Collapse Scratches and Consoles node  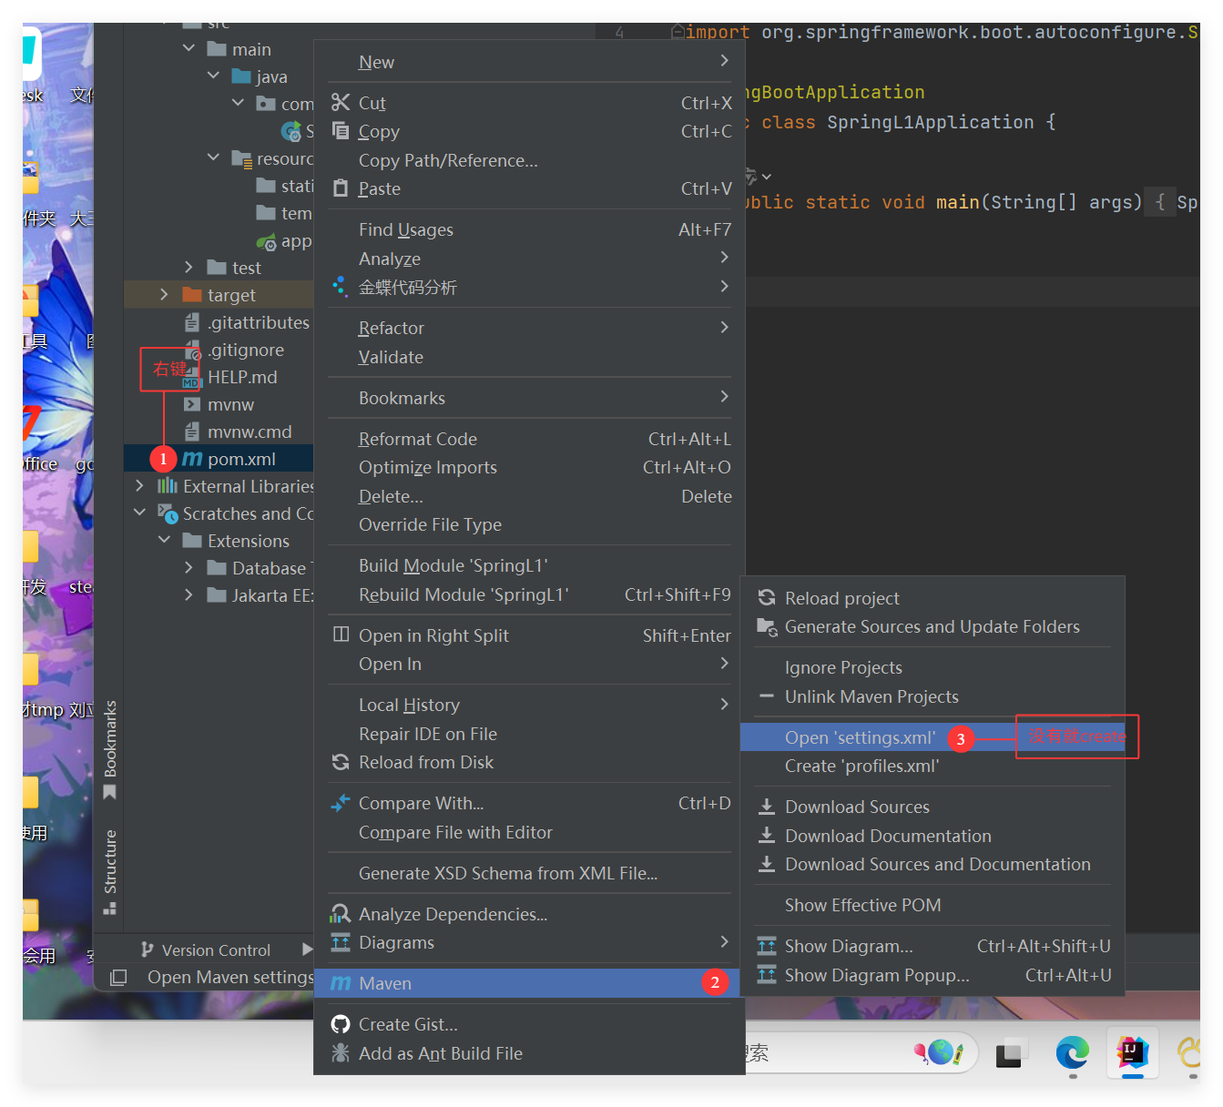(139, 513)
